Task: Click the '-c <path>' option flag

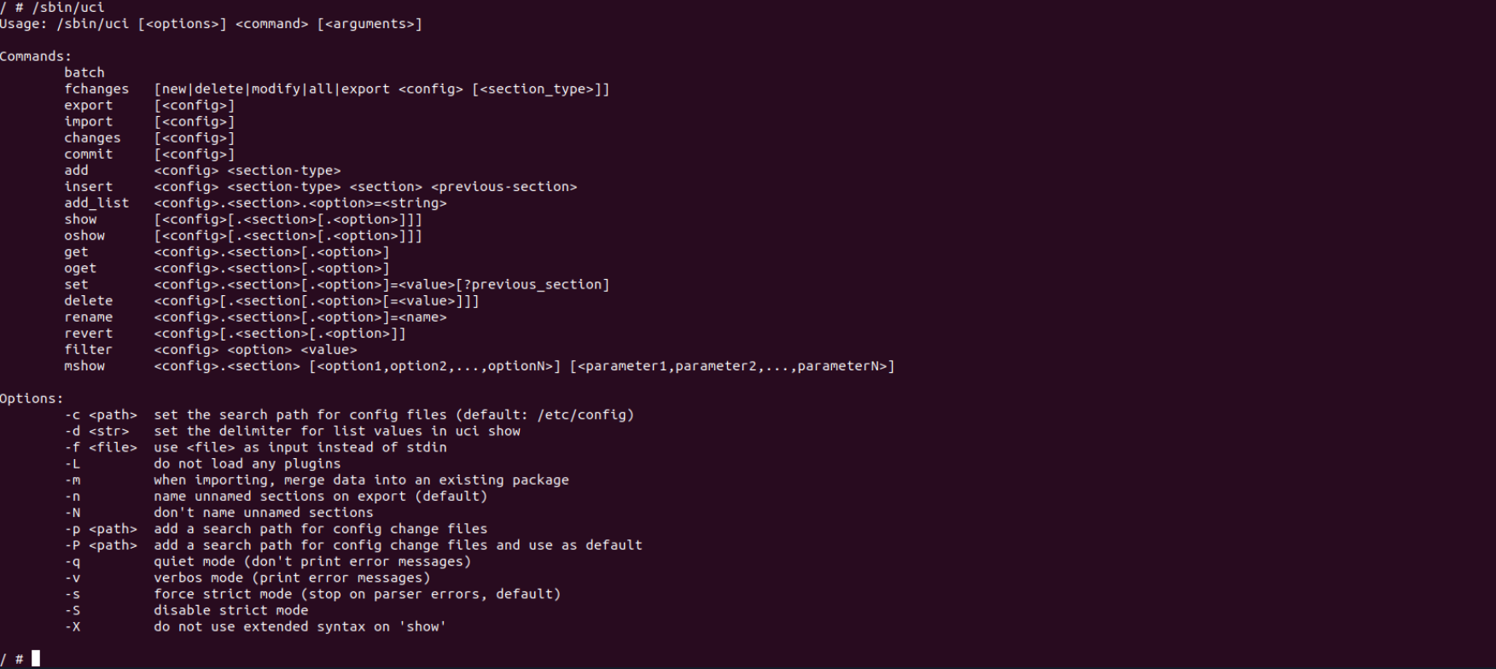Action: [x=101, y=416]
